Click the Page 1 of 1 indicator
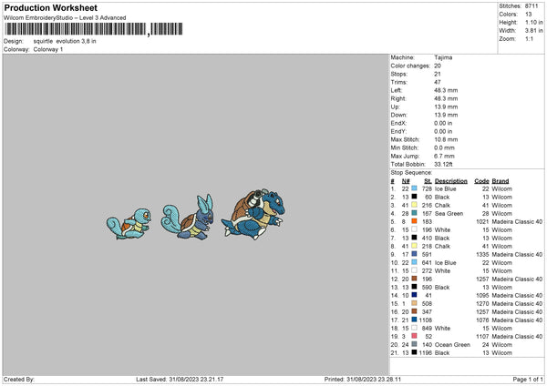Image resolution: width=547 pixels, height=386 pixels. pyautogui.click(x=528, y=379)
